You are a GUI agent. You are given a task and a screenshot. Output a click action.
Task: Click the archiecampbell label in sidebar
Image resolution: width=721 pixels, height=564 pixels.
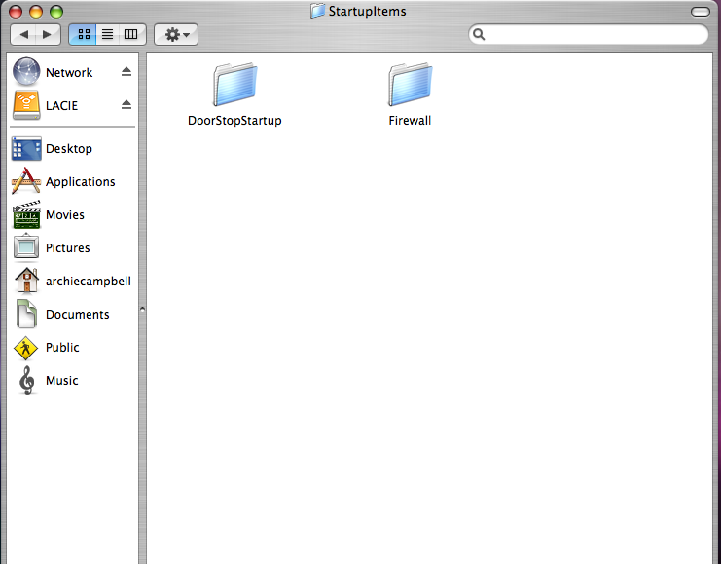click(x=89, y=282)
